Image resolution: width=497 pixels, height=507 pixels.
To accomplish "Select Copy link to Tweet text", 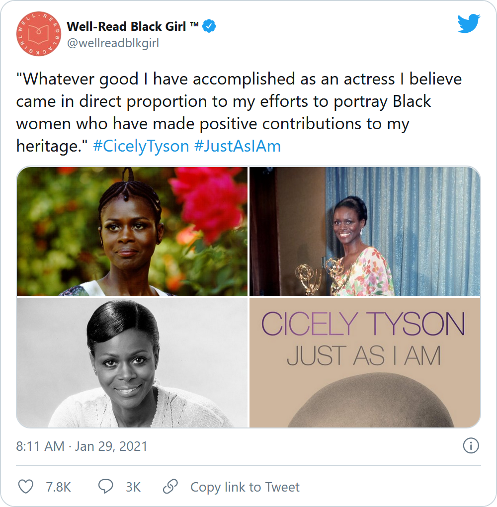I will 245,487.
